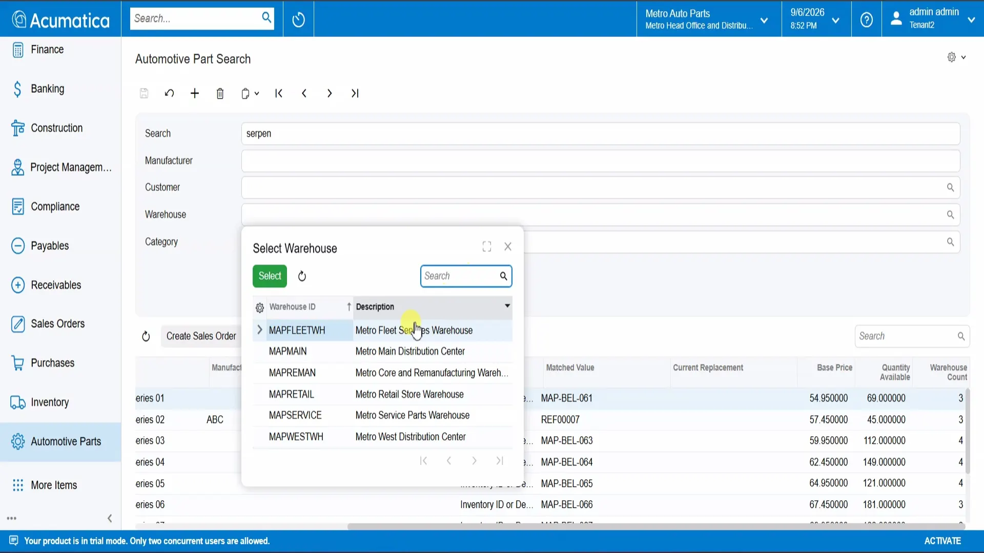Close the Select Warehouse dialog
984x553 pixels.
tap(508, 247)
